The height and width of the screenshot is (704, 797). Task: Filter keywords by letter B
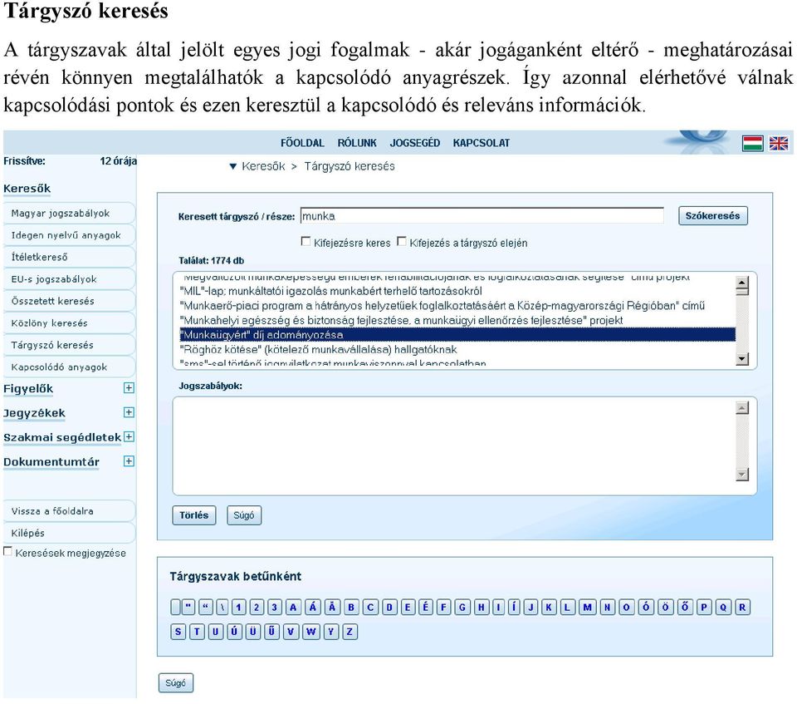point(350,608)
